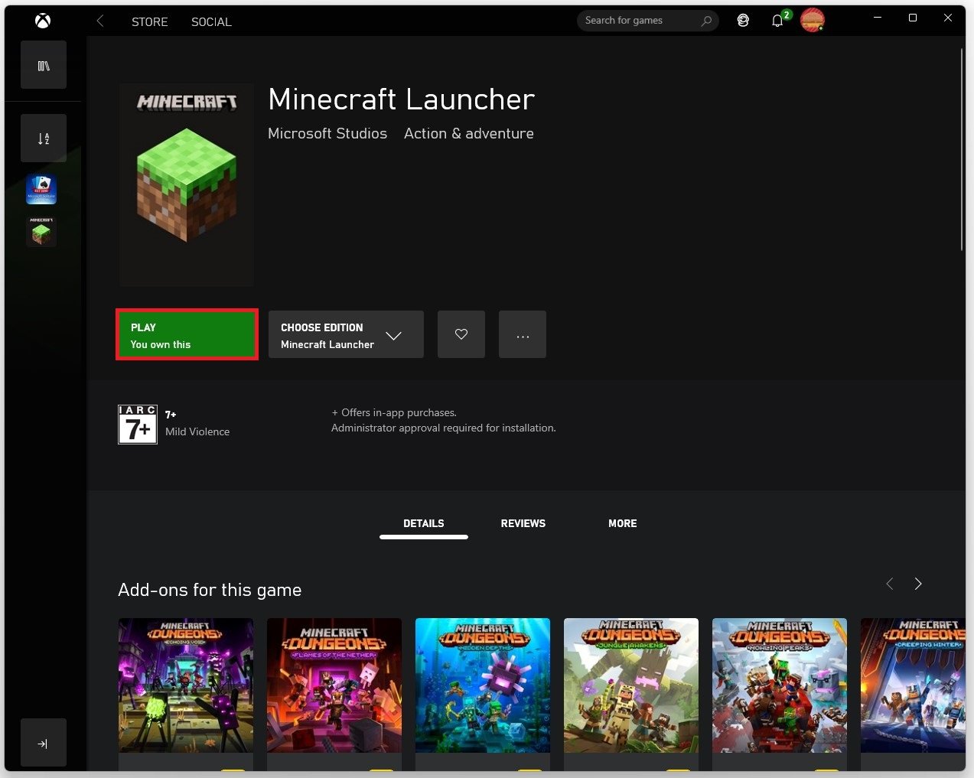Minimize the Xbox app window
974x778 pixels.
point(878,18)
